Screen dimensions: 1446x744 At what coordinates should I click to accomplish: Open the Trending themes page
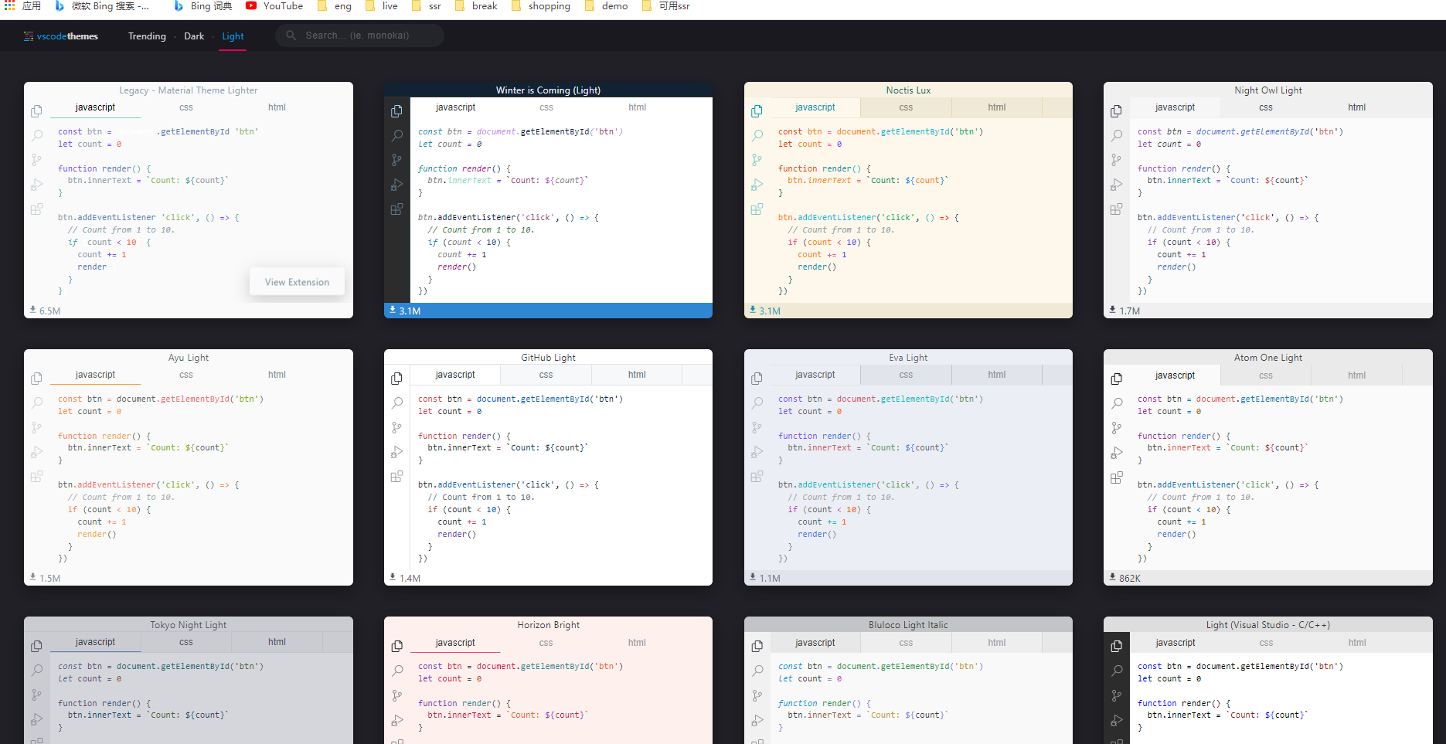147,36
